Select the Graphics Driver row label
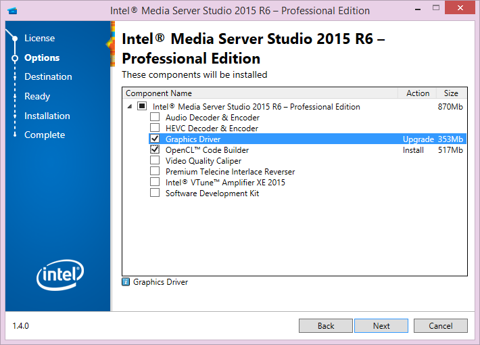480x345 pixels. (x=193, y=139)
